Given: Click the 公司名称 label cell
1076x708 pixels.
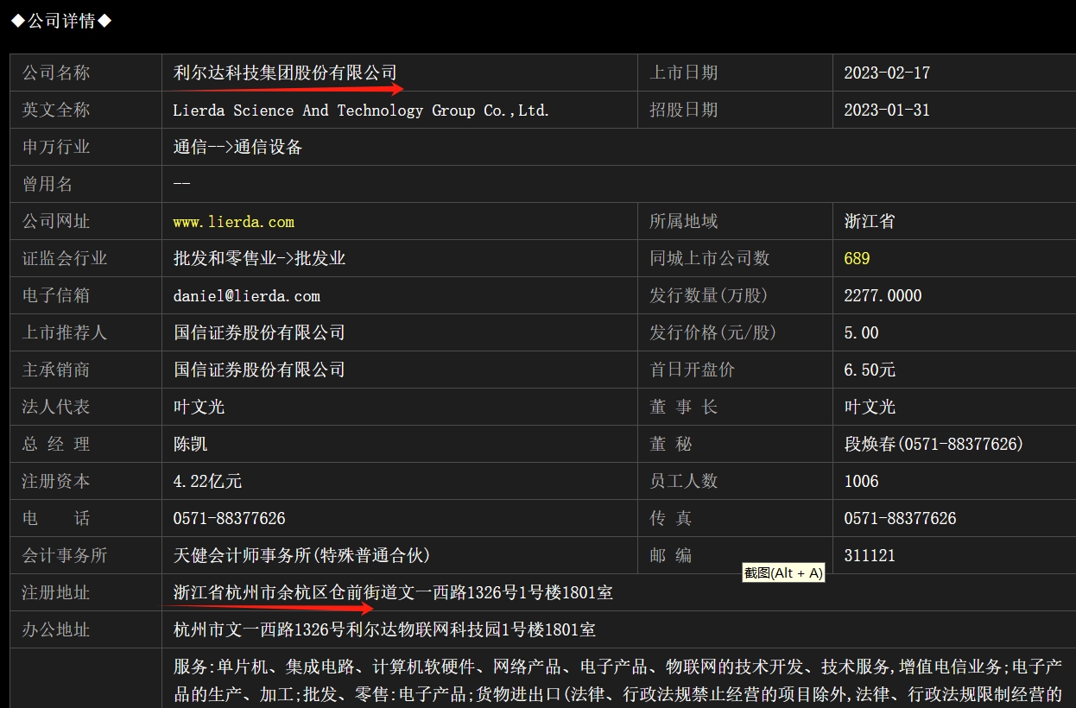Looking at the screenshot, I should click(x=85, y=73).
